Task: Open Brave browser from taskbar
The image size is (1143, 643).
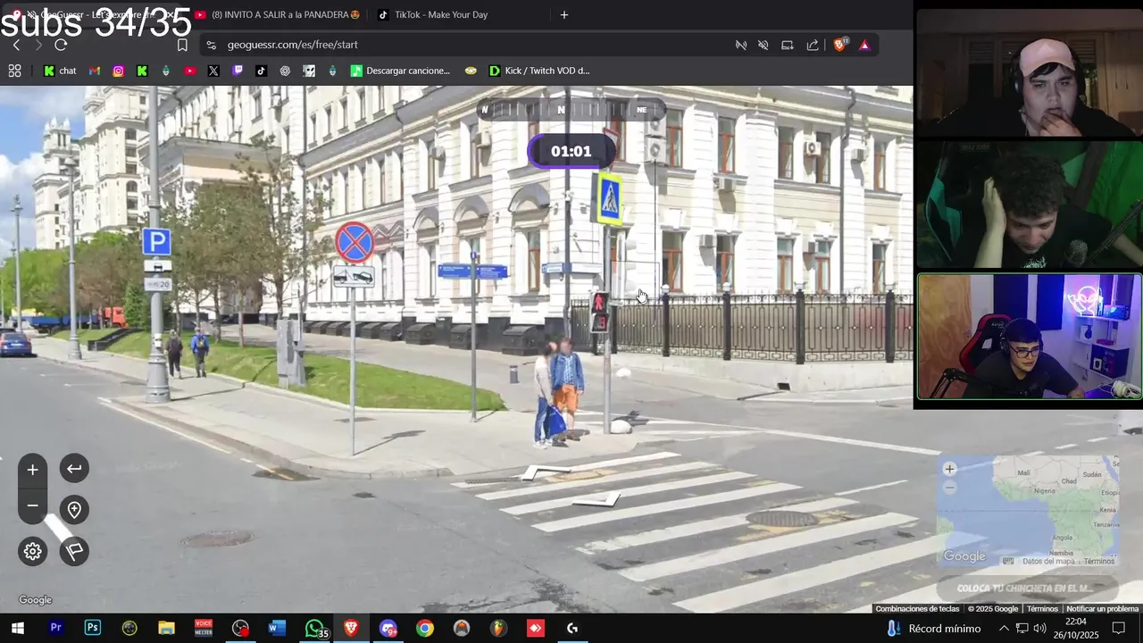Action: (x=351, y=628)
